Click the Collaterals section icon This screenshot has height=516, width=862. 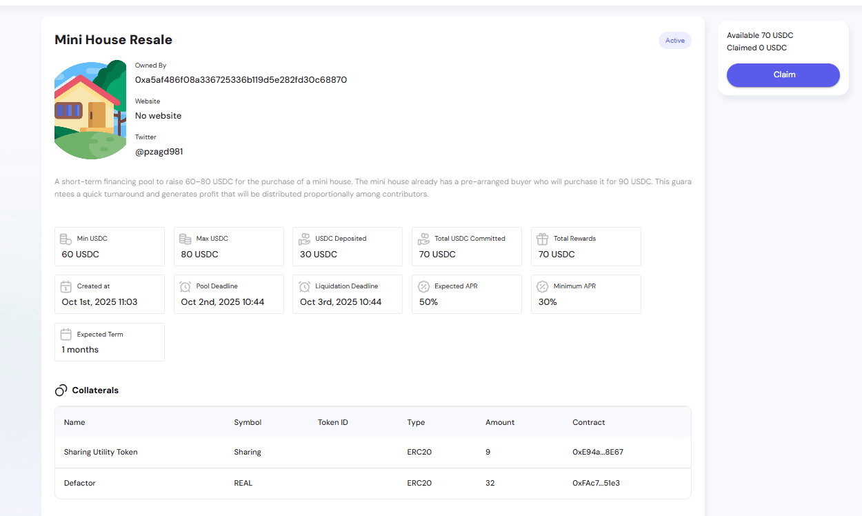pyautogui.click(x=61, y=390)
